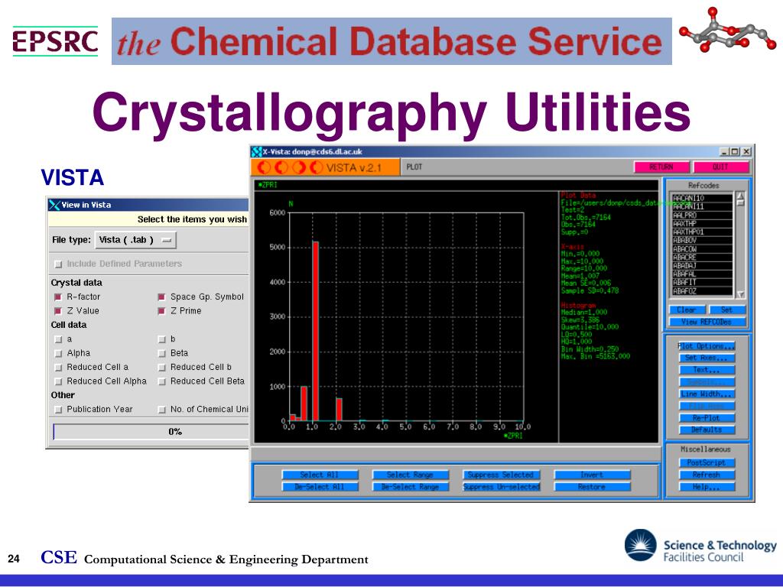Click the PLOT label in the Vista header
This screenshot has width=783, height=587.
pyautogui.click(x=414, y=167)
